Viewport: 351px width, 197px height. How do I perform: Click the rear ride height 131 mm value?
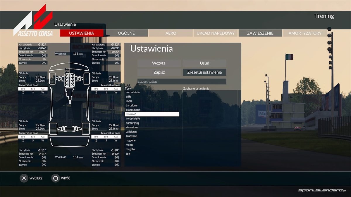point(78,157)
